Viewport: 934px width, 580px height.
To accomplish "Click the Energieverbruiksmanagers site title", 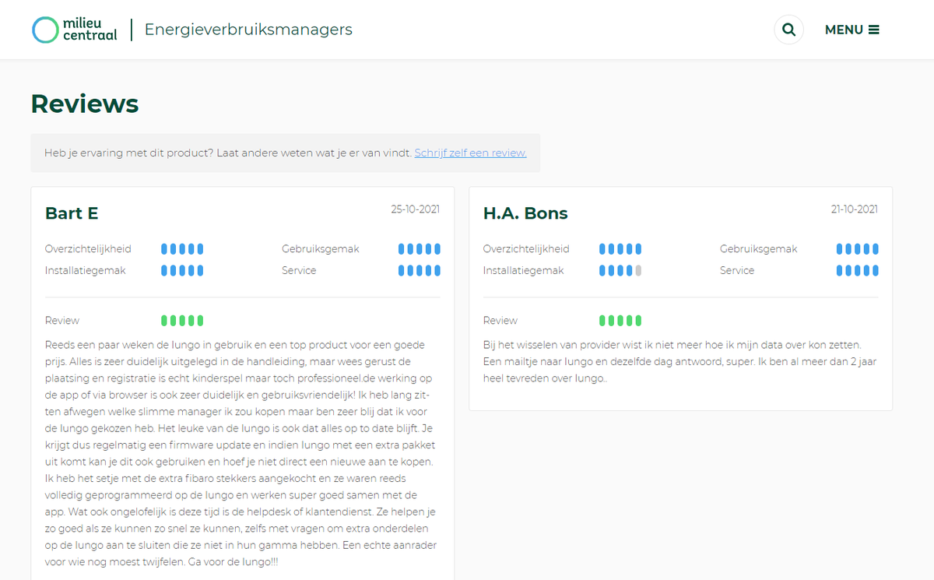I will pos(248,30).
